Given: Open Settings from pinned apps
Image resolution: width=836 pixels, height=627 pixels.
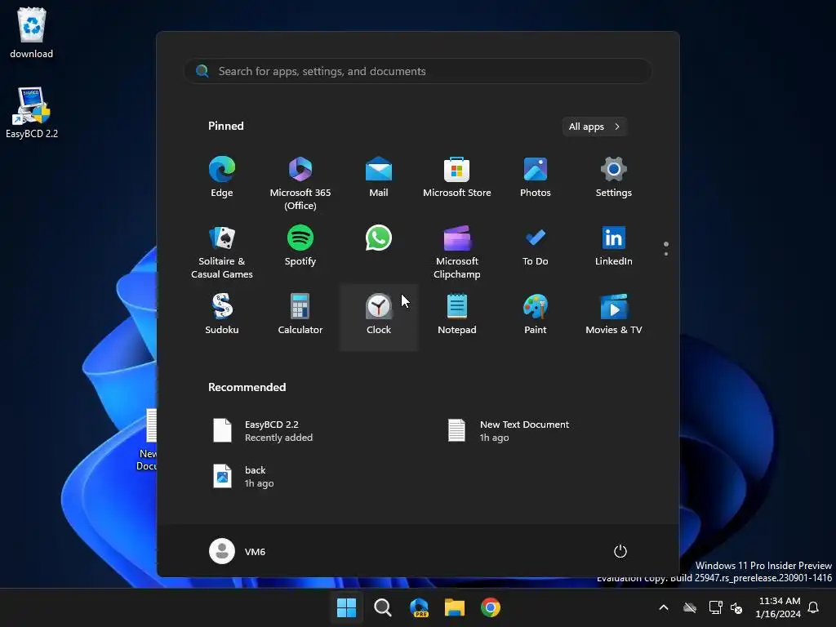Looking at the screenshot, I should 614,177.
